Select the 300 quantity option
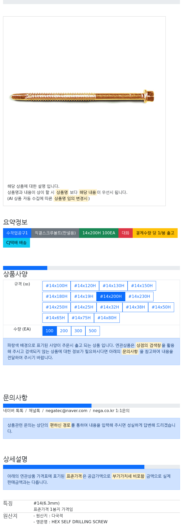 pyautogui.click(x=78, y=331)
